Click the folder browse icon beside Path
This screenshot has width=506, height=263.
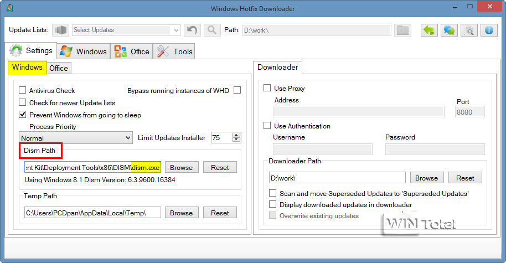pos(402,30)
